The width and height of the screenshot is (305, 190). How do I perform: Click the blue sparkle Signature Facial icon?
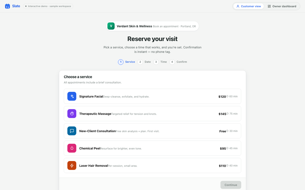click(72, 96)
